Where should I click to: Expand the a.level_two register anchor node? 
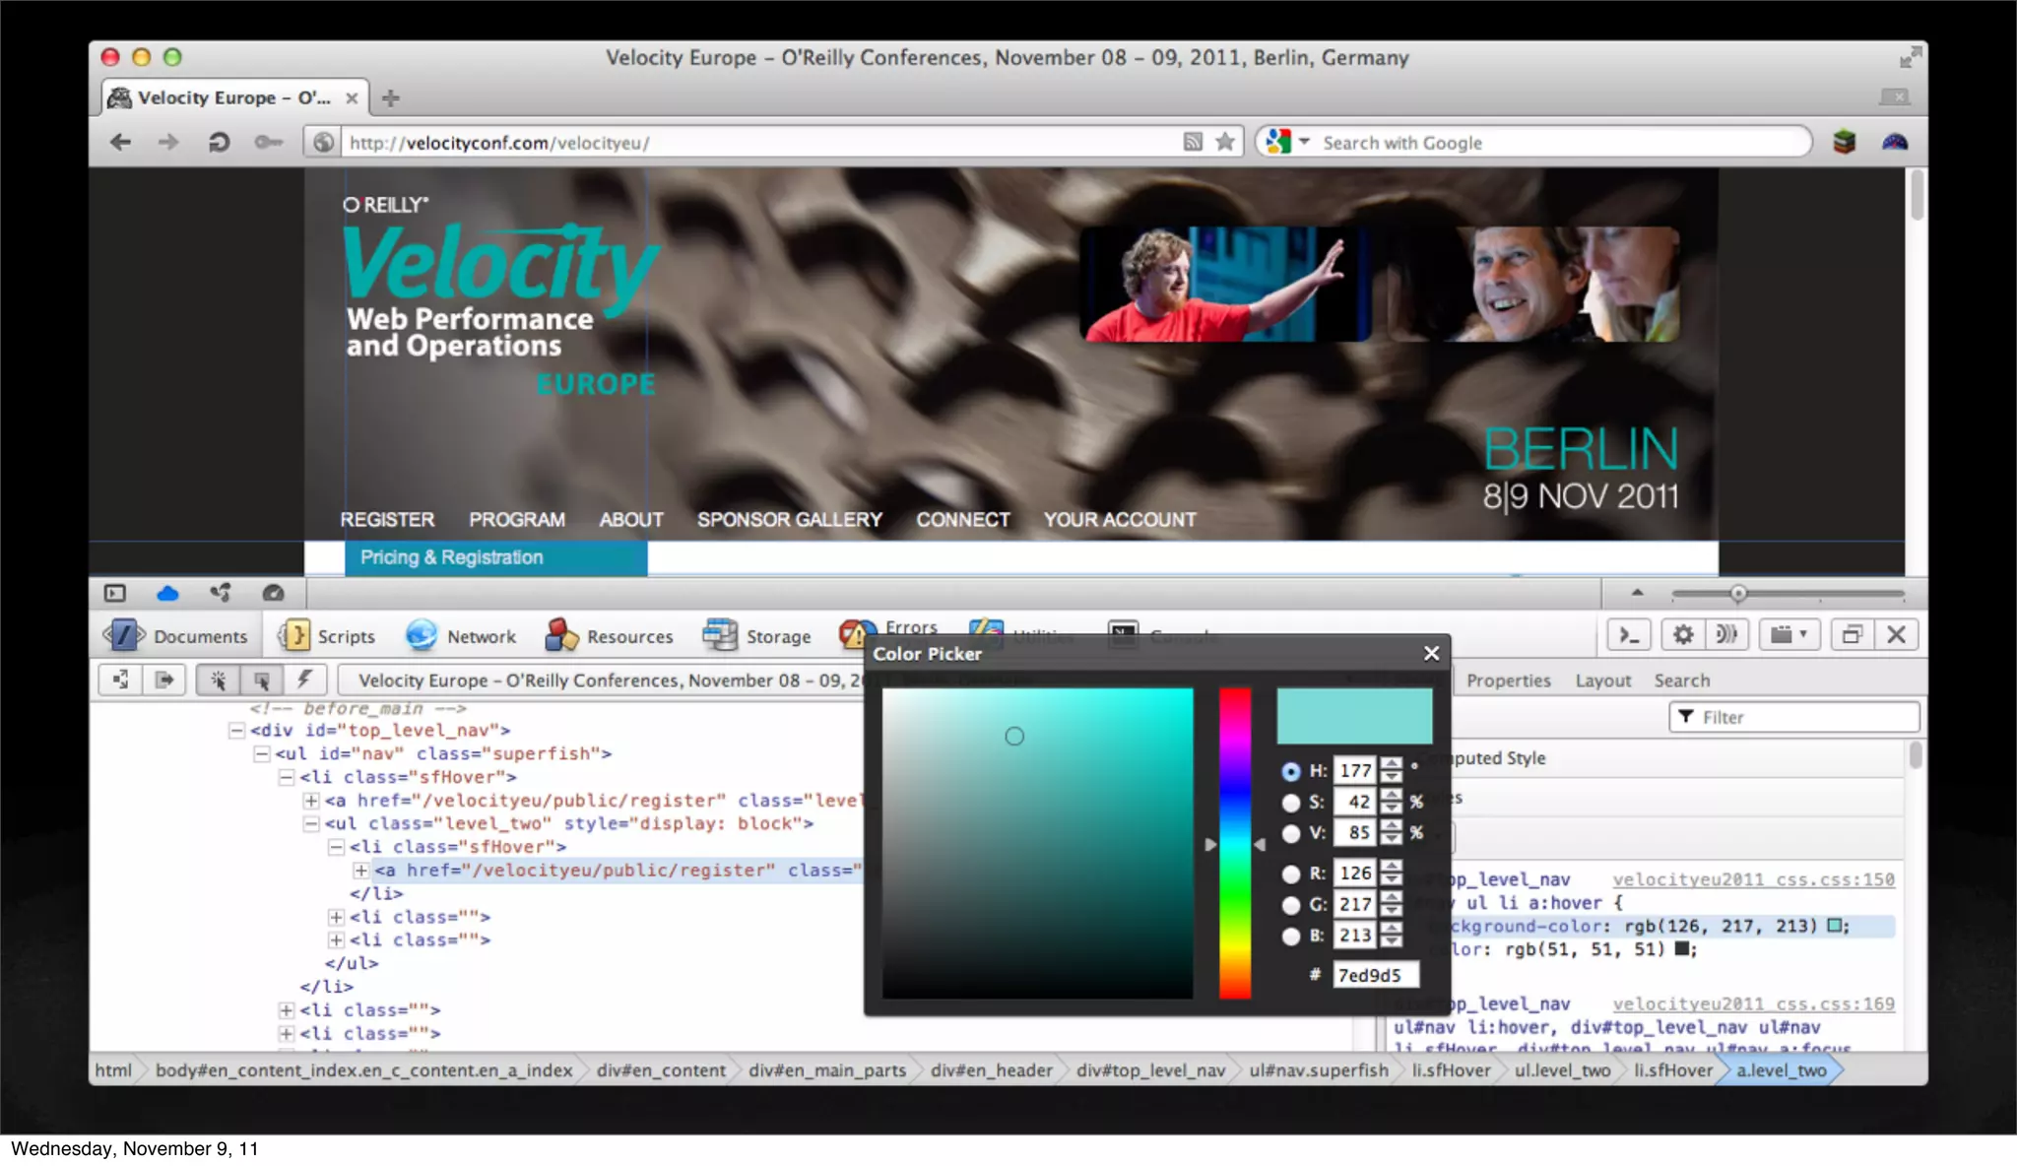click(360, 871)
